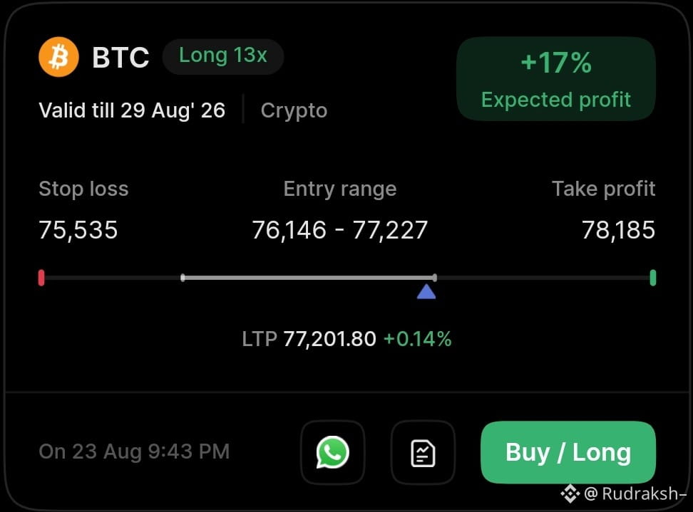The image size is (693, 512).
Task: Click the Long 13x leverage badge
Action: tap(223, 56)
